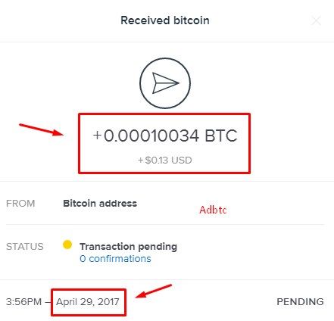This screenshot has width=334, height=321.
Task: Open the 0 confirmations link
Action: tap(115, 259)
